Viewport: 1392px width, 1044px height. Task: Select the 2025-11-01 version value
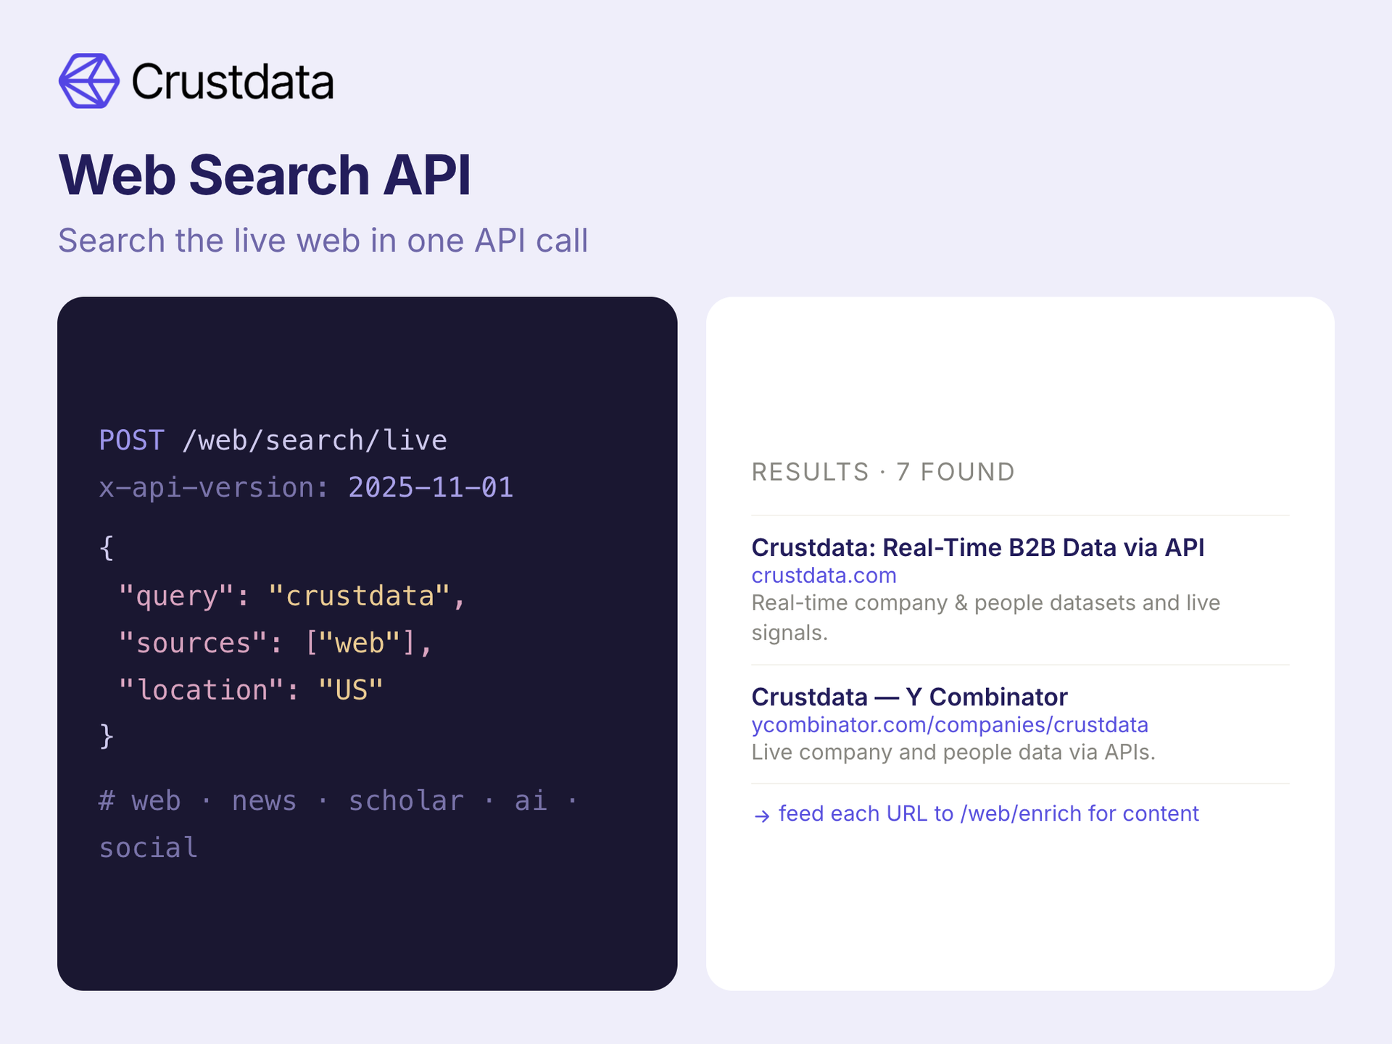(431, 487)
